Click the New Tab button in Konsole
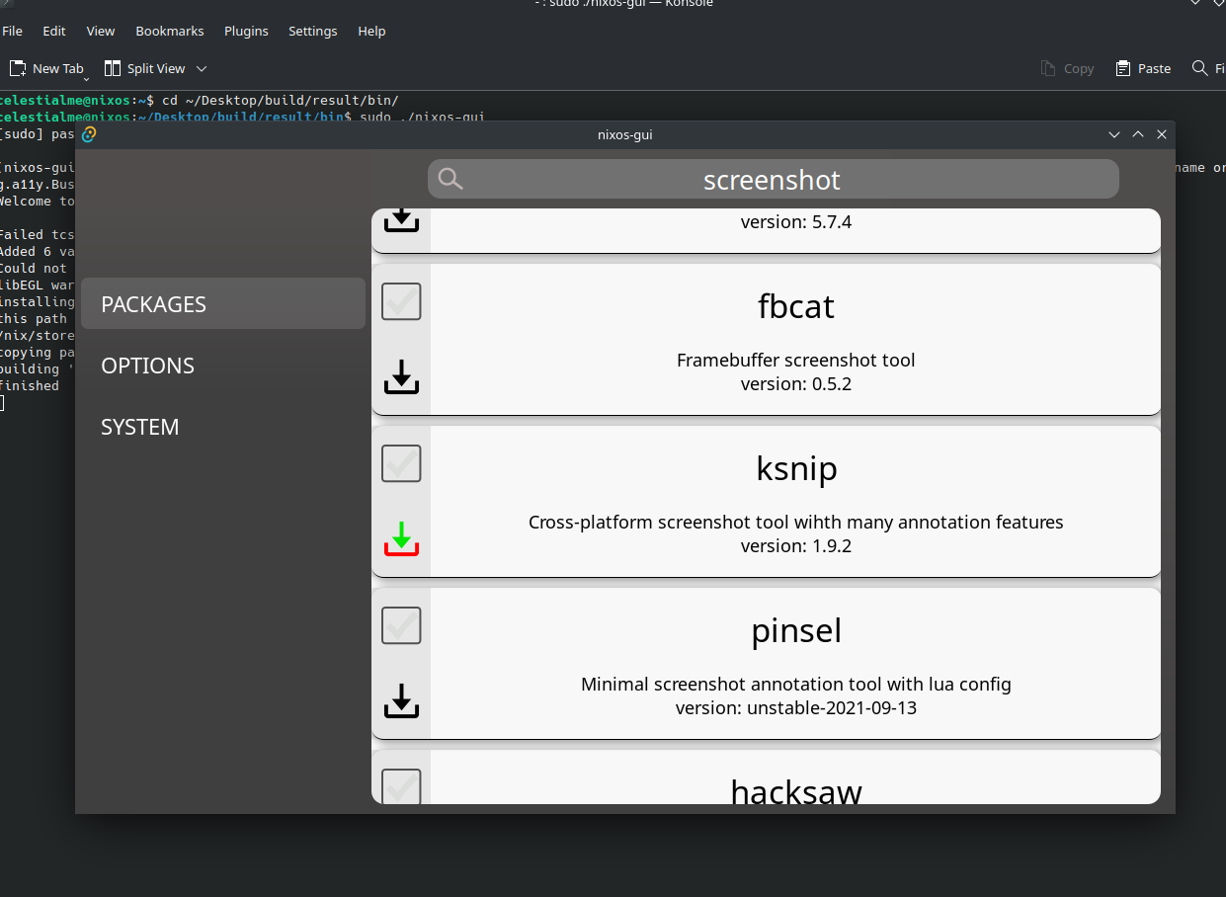The width and height of the screenshot is (1226, 897). tap(46, 68)
